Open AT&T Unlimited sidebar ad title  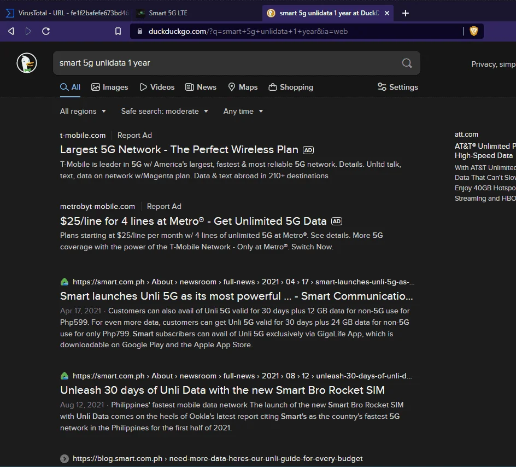[485, 151]
